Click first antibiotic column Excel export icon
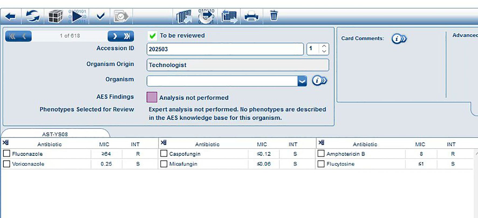This screenshot has height=218, width=478. tap(5, 142)
